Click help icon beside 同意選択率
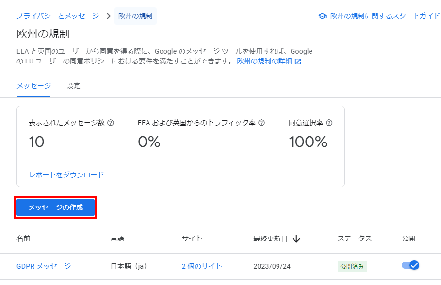 329,123
